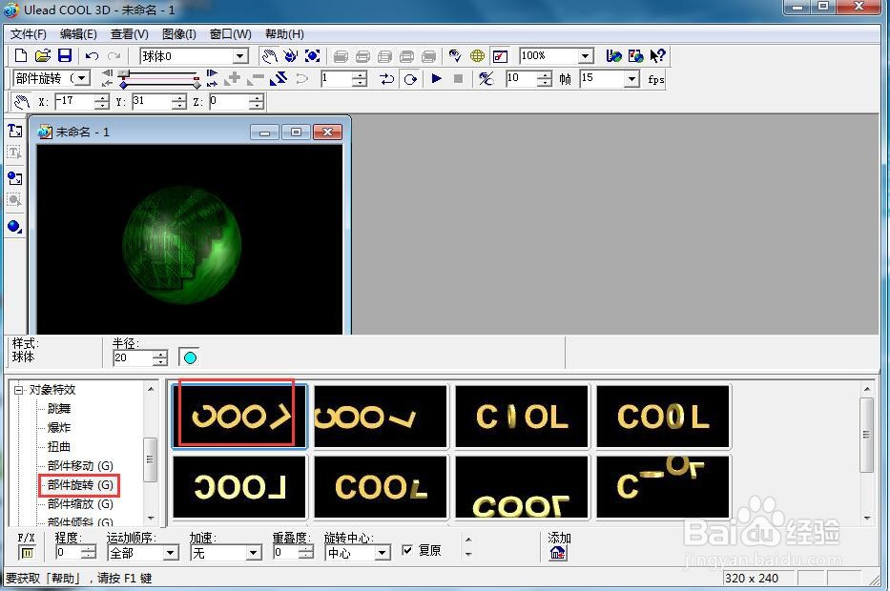Select the 部件旋转 (G) effect
Image resolution: width=890 pixels, height=591 pixels.
pyautogui.click(x=80, y=485)
